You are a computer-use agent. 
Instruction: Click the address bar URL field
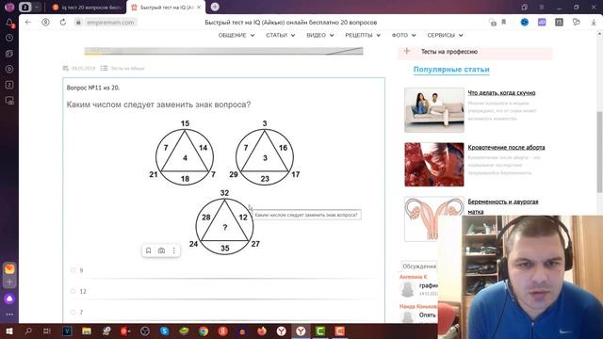pos(110,23)
